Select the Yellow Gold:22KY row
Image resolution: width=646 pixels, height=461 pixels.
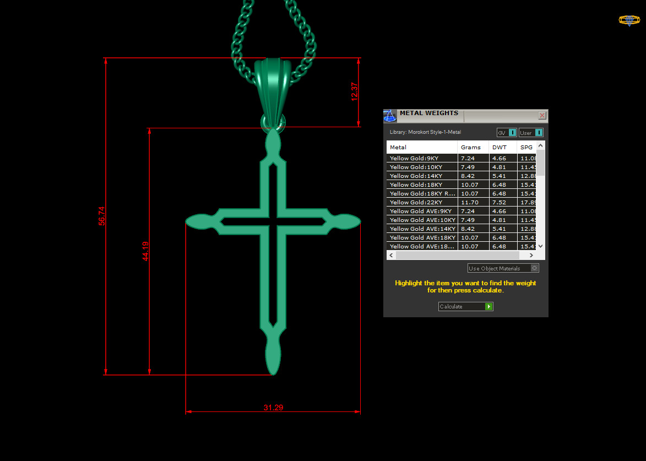pos(462,202)
